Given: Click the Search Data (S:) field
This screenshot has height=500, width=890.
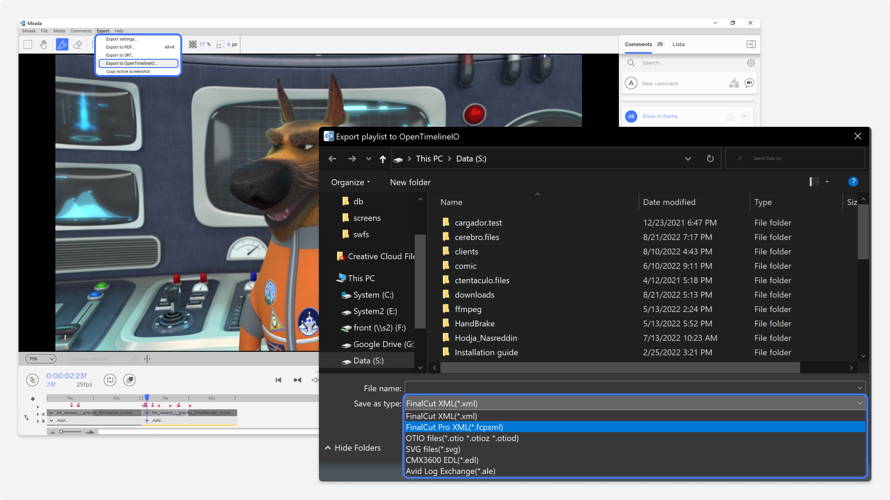Looking at the screenshot, I should click(795, 158).
